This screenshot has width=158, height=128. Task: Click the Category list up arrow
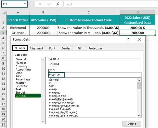[43, 60]
